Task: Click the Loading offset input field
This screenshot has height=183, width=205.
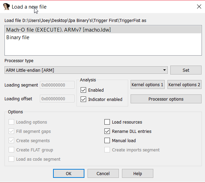Action: coord(57,99)
